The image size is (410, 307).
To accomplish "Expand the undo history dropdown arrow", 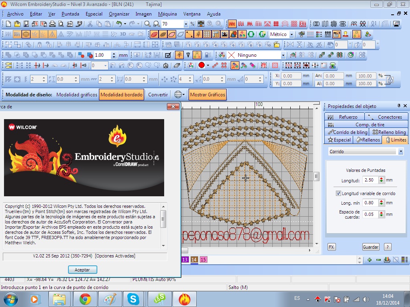I will (x=125, y=24).
